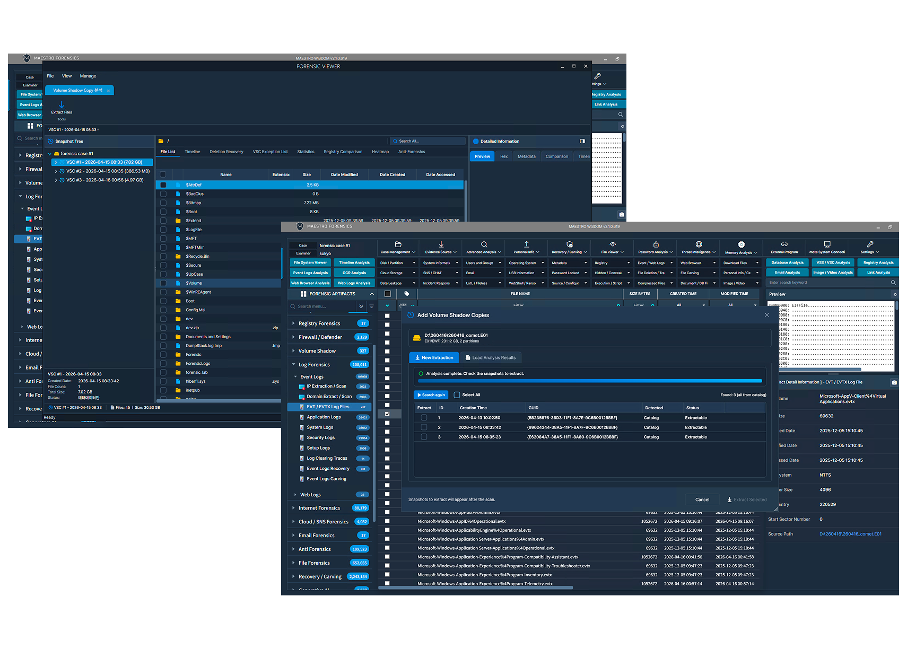Click search magnifier in keyword search box
The height and width of the screenshot is (649, 907).
click(x=893, y=283)
